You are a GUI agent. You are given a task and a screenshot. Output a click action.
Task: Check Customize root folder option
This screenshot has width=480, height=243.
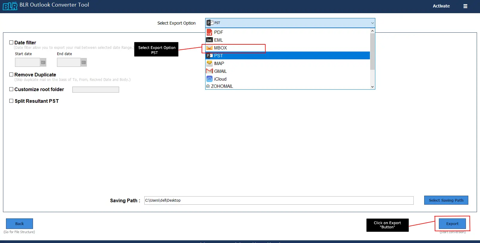[x=11, y=89]
